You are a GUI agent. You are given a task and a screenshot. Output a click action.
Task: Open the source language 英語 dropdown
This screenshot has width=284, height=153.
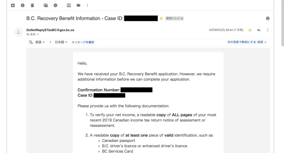click(40, 42)
